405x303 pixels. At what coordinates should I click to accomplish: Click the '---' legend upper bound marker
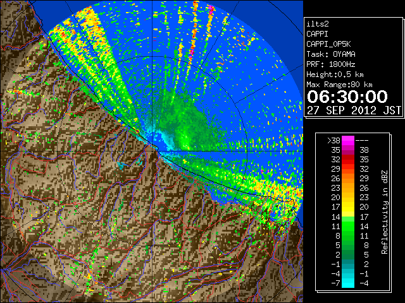(x=362, y=141)
